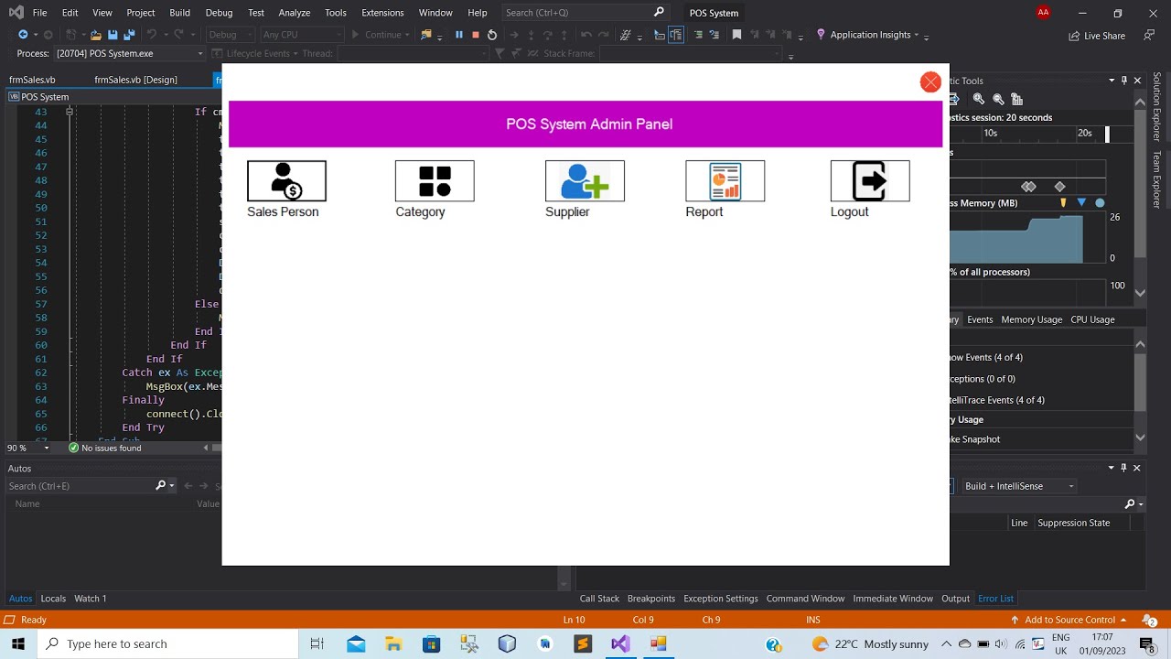Click the Live Share button
Screen dimensions: 1171x659
click(1097, 36)
